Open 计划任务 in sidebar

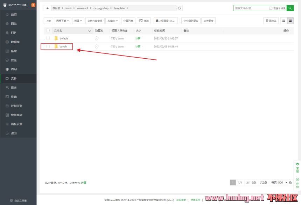[18, 106]
